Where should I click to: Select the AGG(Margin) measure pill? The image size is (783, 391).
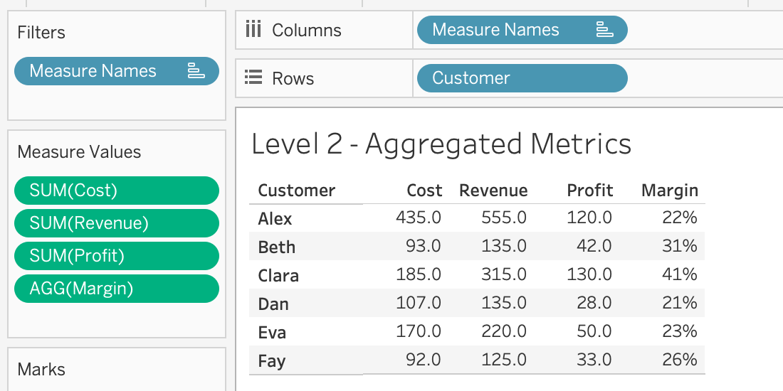pyautogui.click(x=116, y=289)
